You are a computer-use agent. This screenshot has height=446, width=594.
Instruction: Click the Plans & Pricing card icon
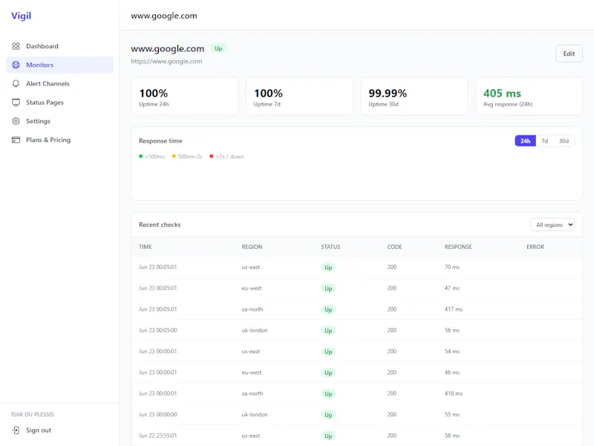pyautogui.click(x=16, y=140)
